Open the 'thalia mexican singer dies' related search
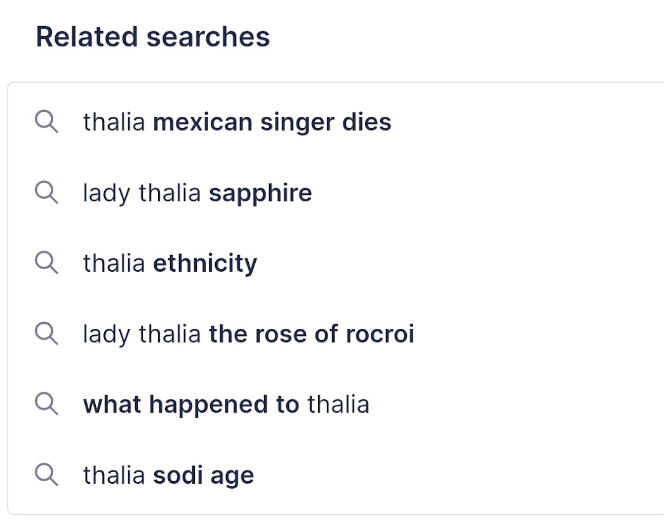 (237, 122)
